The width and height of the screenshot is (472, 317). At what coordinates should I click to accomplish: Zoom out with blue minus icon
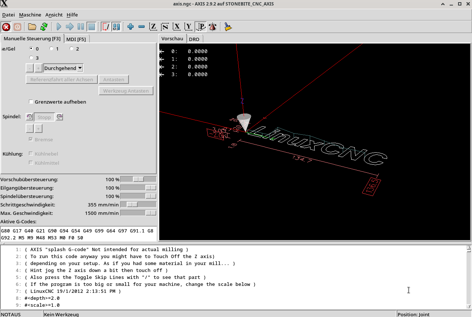(142, 27)
